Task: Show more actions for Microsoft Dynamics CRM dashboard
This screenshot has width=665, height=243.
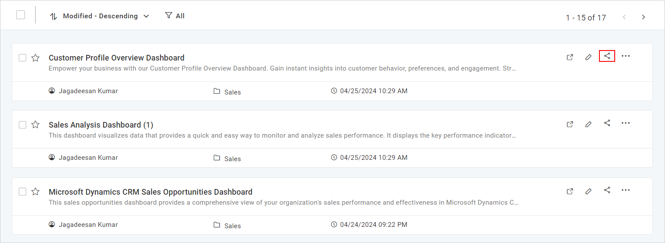Action: [x=626, y=190]
